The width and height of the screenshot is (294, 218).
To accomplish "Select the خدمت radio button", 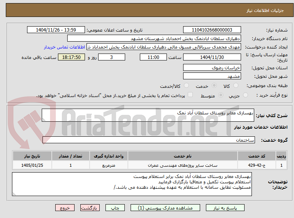I will [x=214, y=86].
